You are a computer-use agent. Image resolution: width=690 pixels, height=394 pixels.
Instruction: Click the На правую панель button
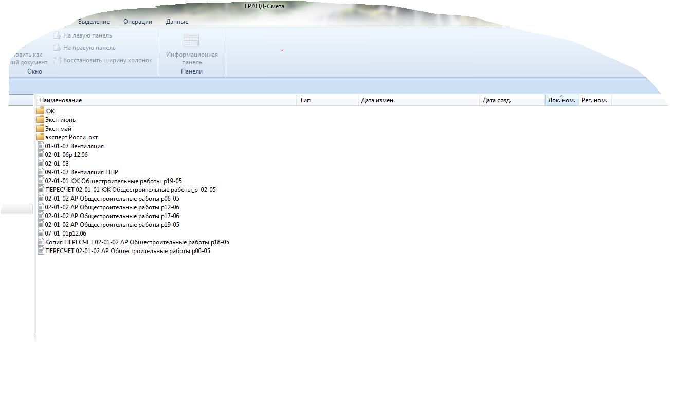point(85,48)
